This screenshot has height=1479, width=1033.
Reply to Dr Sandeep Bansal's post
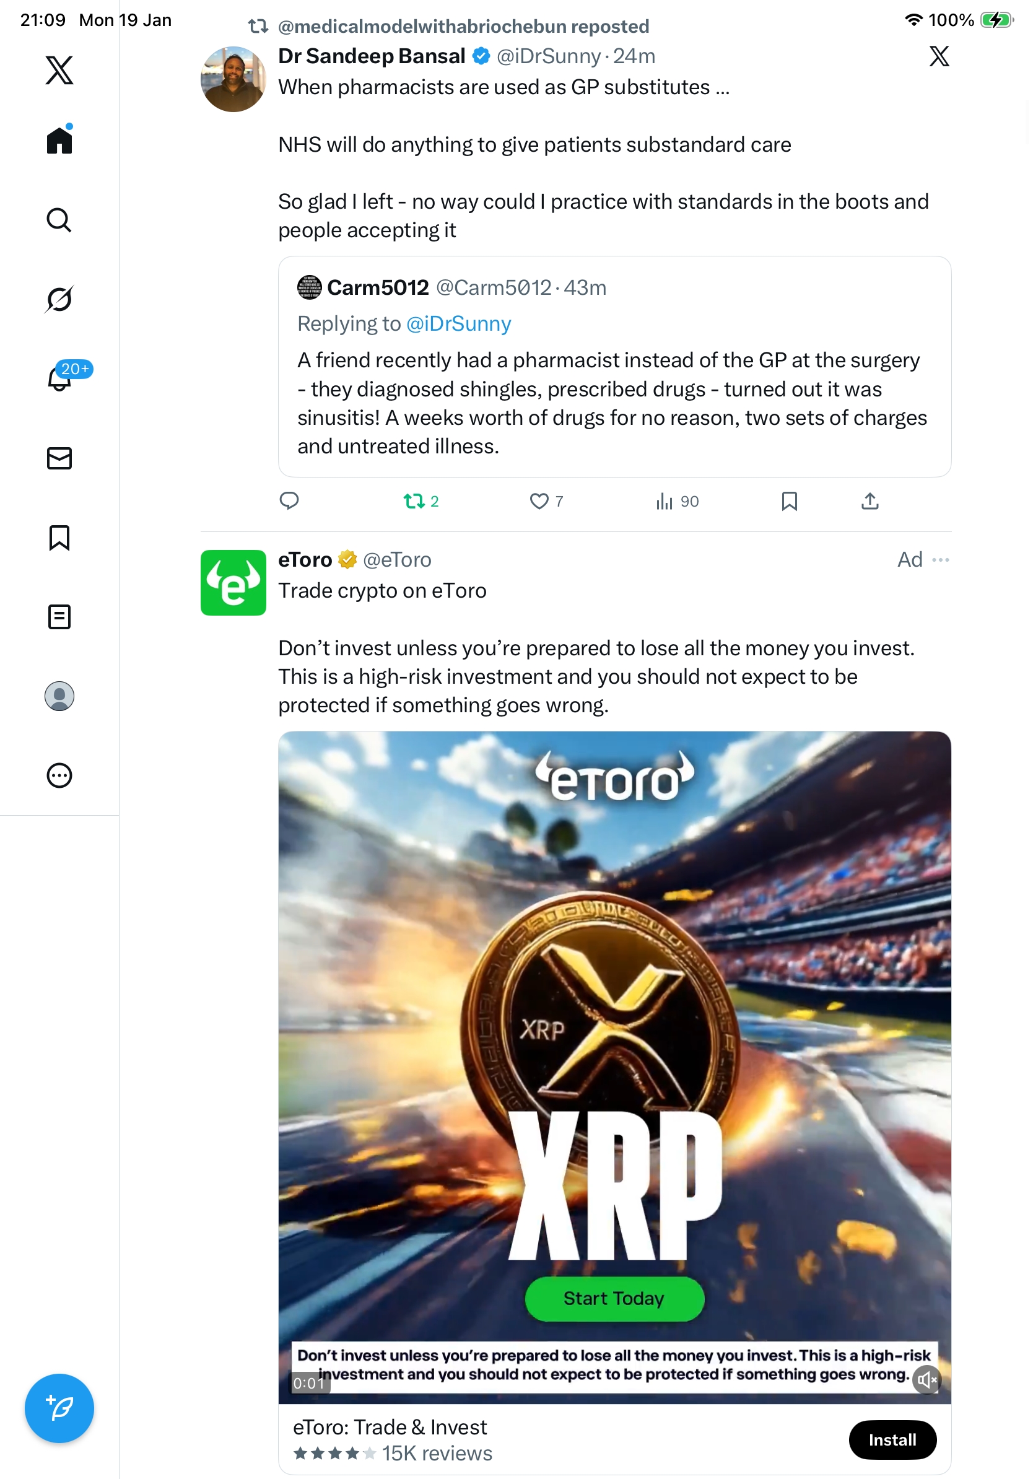click(x=289, y=501)
